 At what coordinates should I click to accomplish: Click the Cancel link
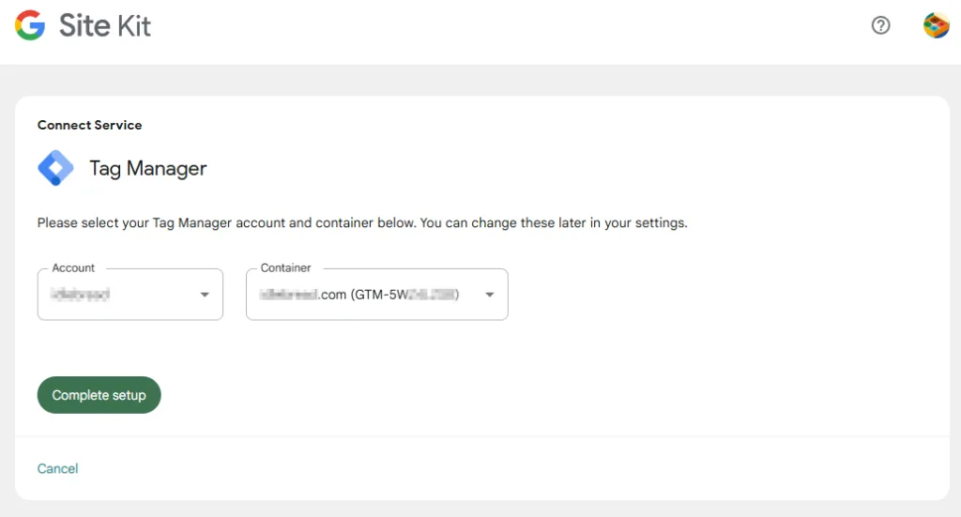(x=57, y=468)
